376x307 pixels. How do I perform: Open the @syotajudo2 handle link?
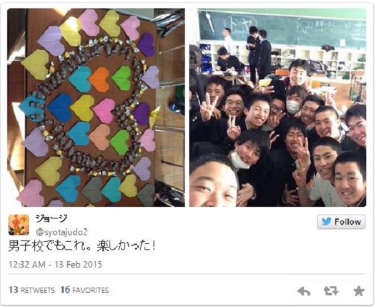click(62, 232)
